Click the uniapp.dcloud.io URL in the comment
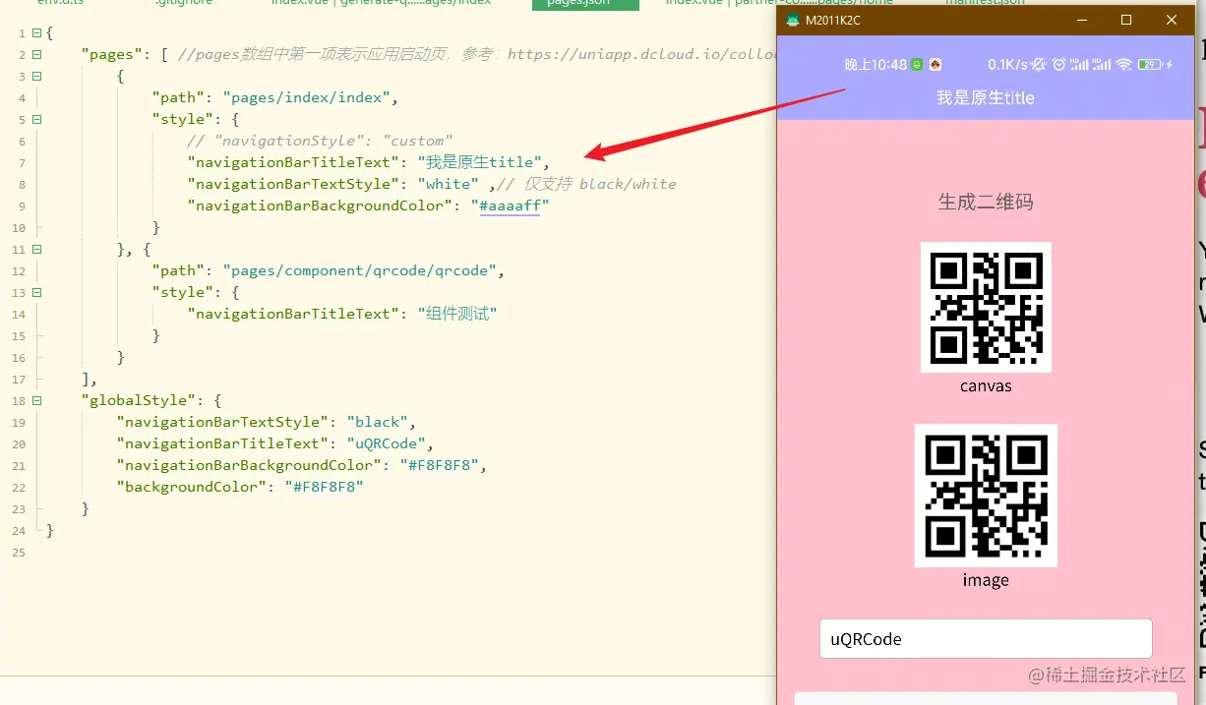The height and width of the screenshot is (705, 1206). click(642, 54)
